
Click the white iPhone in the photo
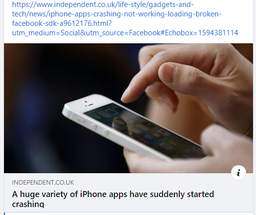133,128
